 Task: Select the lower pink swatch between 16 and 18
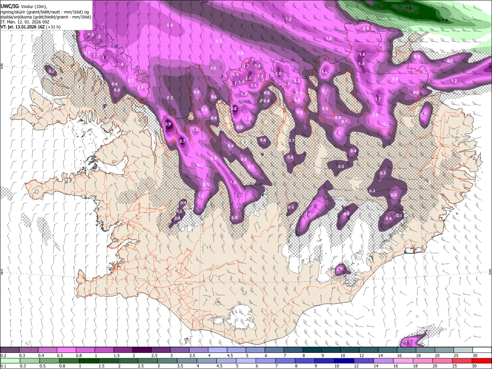[403, 361]
